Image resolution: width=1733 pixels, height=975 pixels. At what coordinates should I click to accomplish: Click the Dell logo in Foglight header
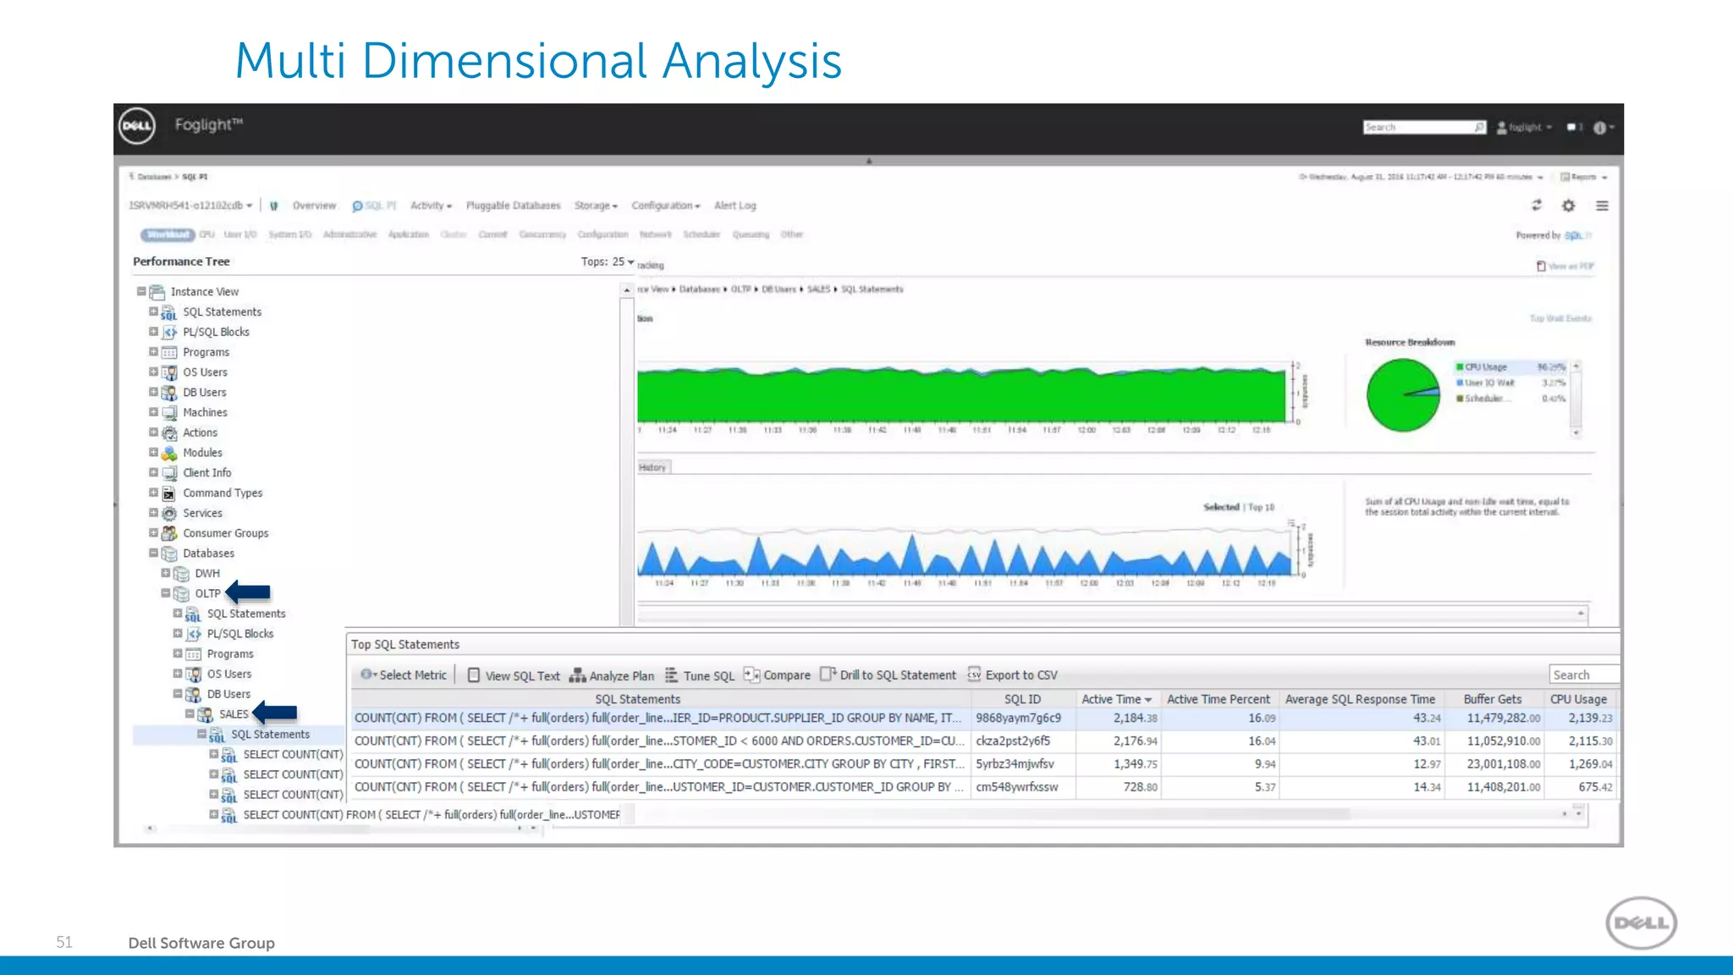(136, 127)
